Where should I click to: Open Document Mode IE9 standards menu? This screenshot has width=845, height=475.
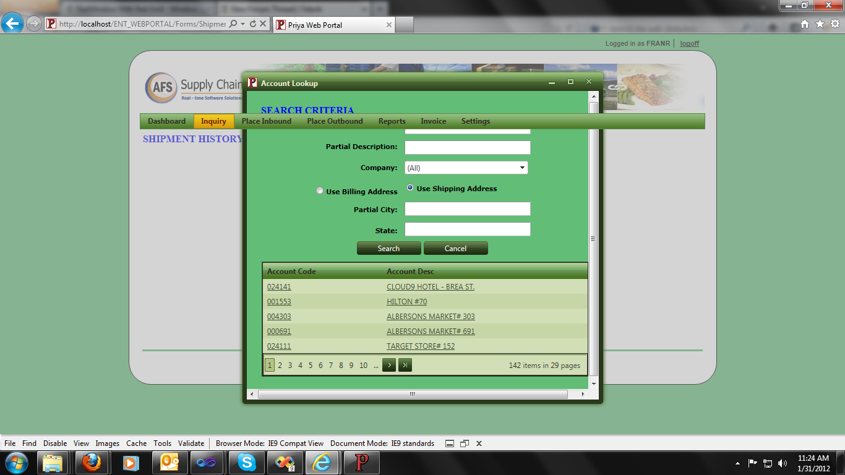pyautogui.click(x=382, y=443)
